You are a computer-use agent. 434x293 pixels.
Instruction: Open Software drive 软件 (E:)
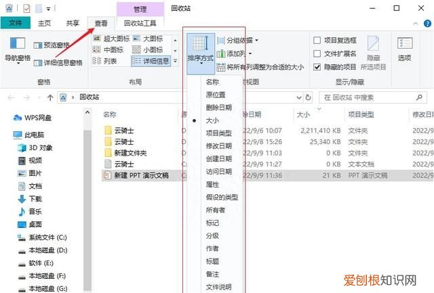pyautogui.click(x=35, y=263)
